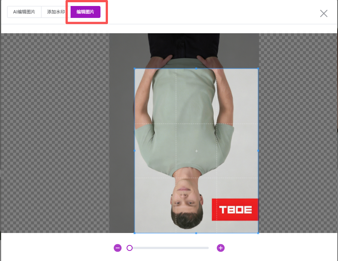Click the bottom-right corner crop handle
This screenshot has height=261, width=338.
pyautogui.click(x=258, y=233)
